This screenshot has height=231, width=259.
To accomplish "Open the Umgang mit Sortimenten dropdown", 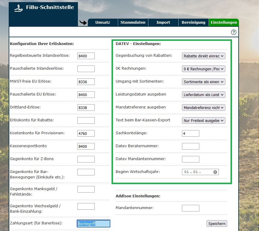I will tap(204, 82).
